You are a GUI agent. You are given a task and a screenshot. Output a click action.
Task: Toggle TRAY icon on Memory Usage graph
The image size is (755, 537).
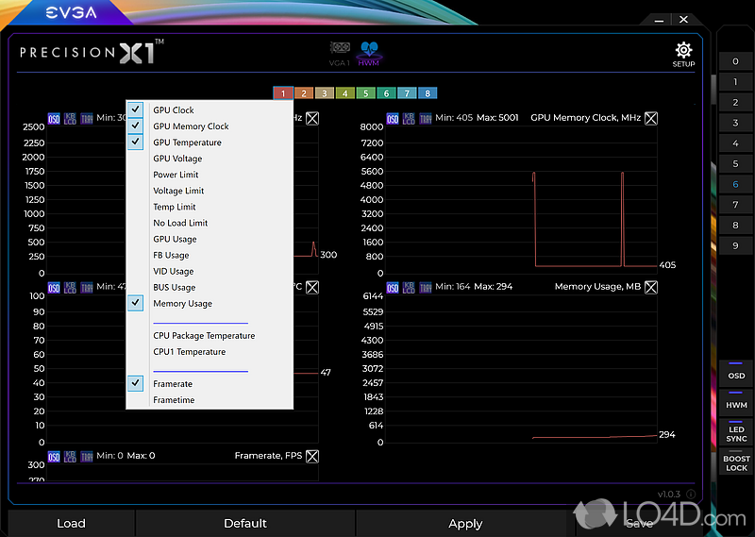426,287
